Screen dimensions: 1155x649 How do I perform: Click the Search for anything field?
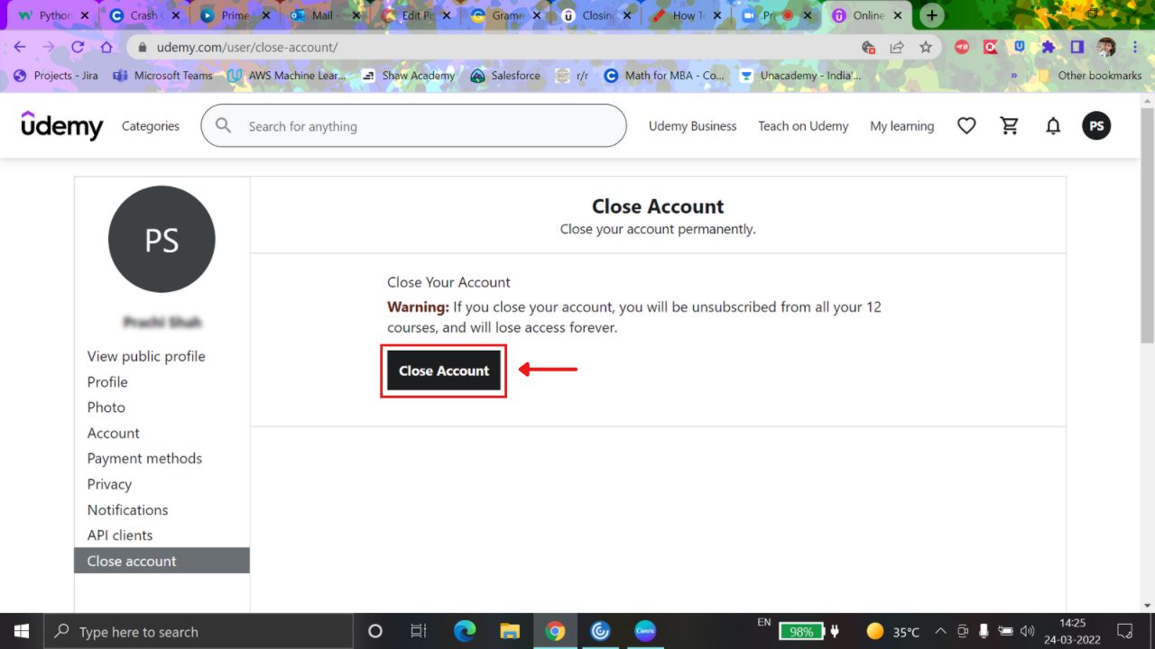[x=424, y=126]
